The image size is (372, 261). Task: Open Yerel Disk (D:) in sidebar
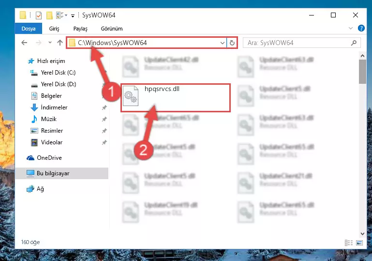click(x=59, y=84)
